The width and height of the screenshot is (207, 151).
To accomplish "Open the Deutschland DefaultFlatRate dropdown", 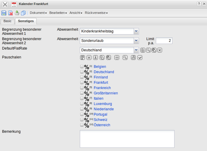I will 136,50.
